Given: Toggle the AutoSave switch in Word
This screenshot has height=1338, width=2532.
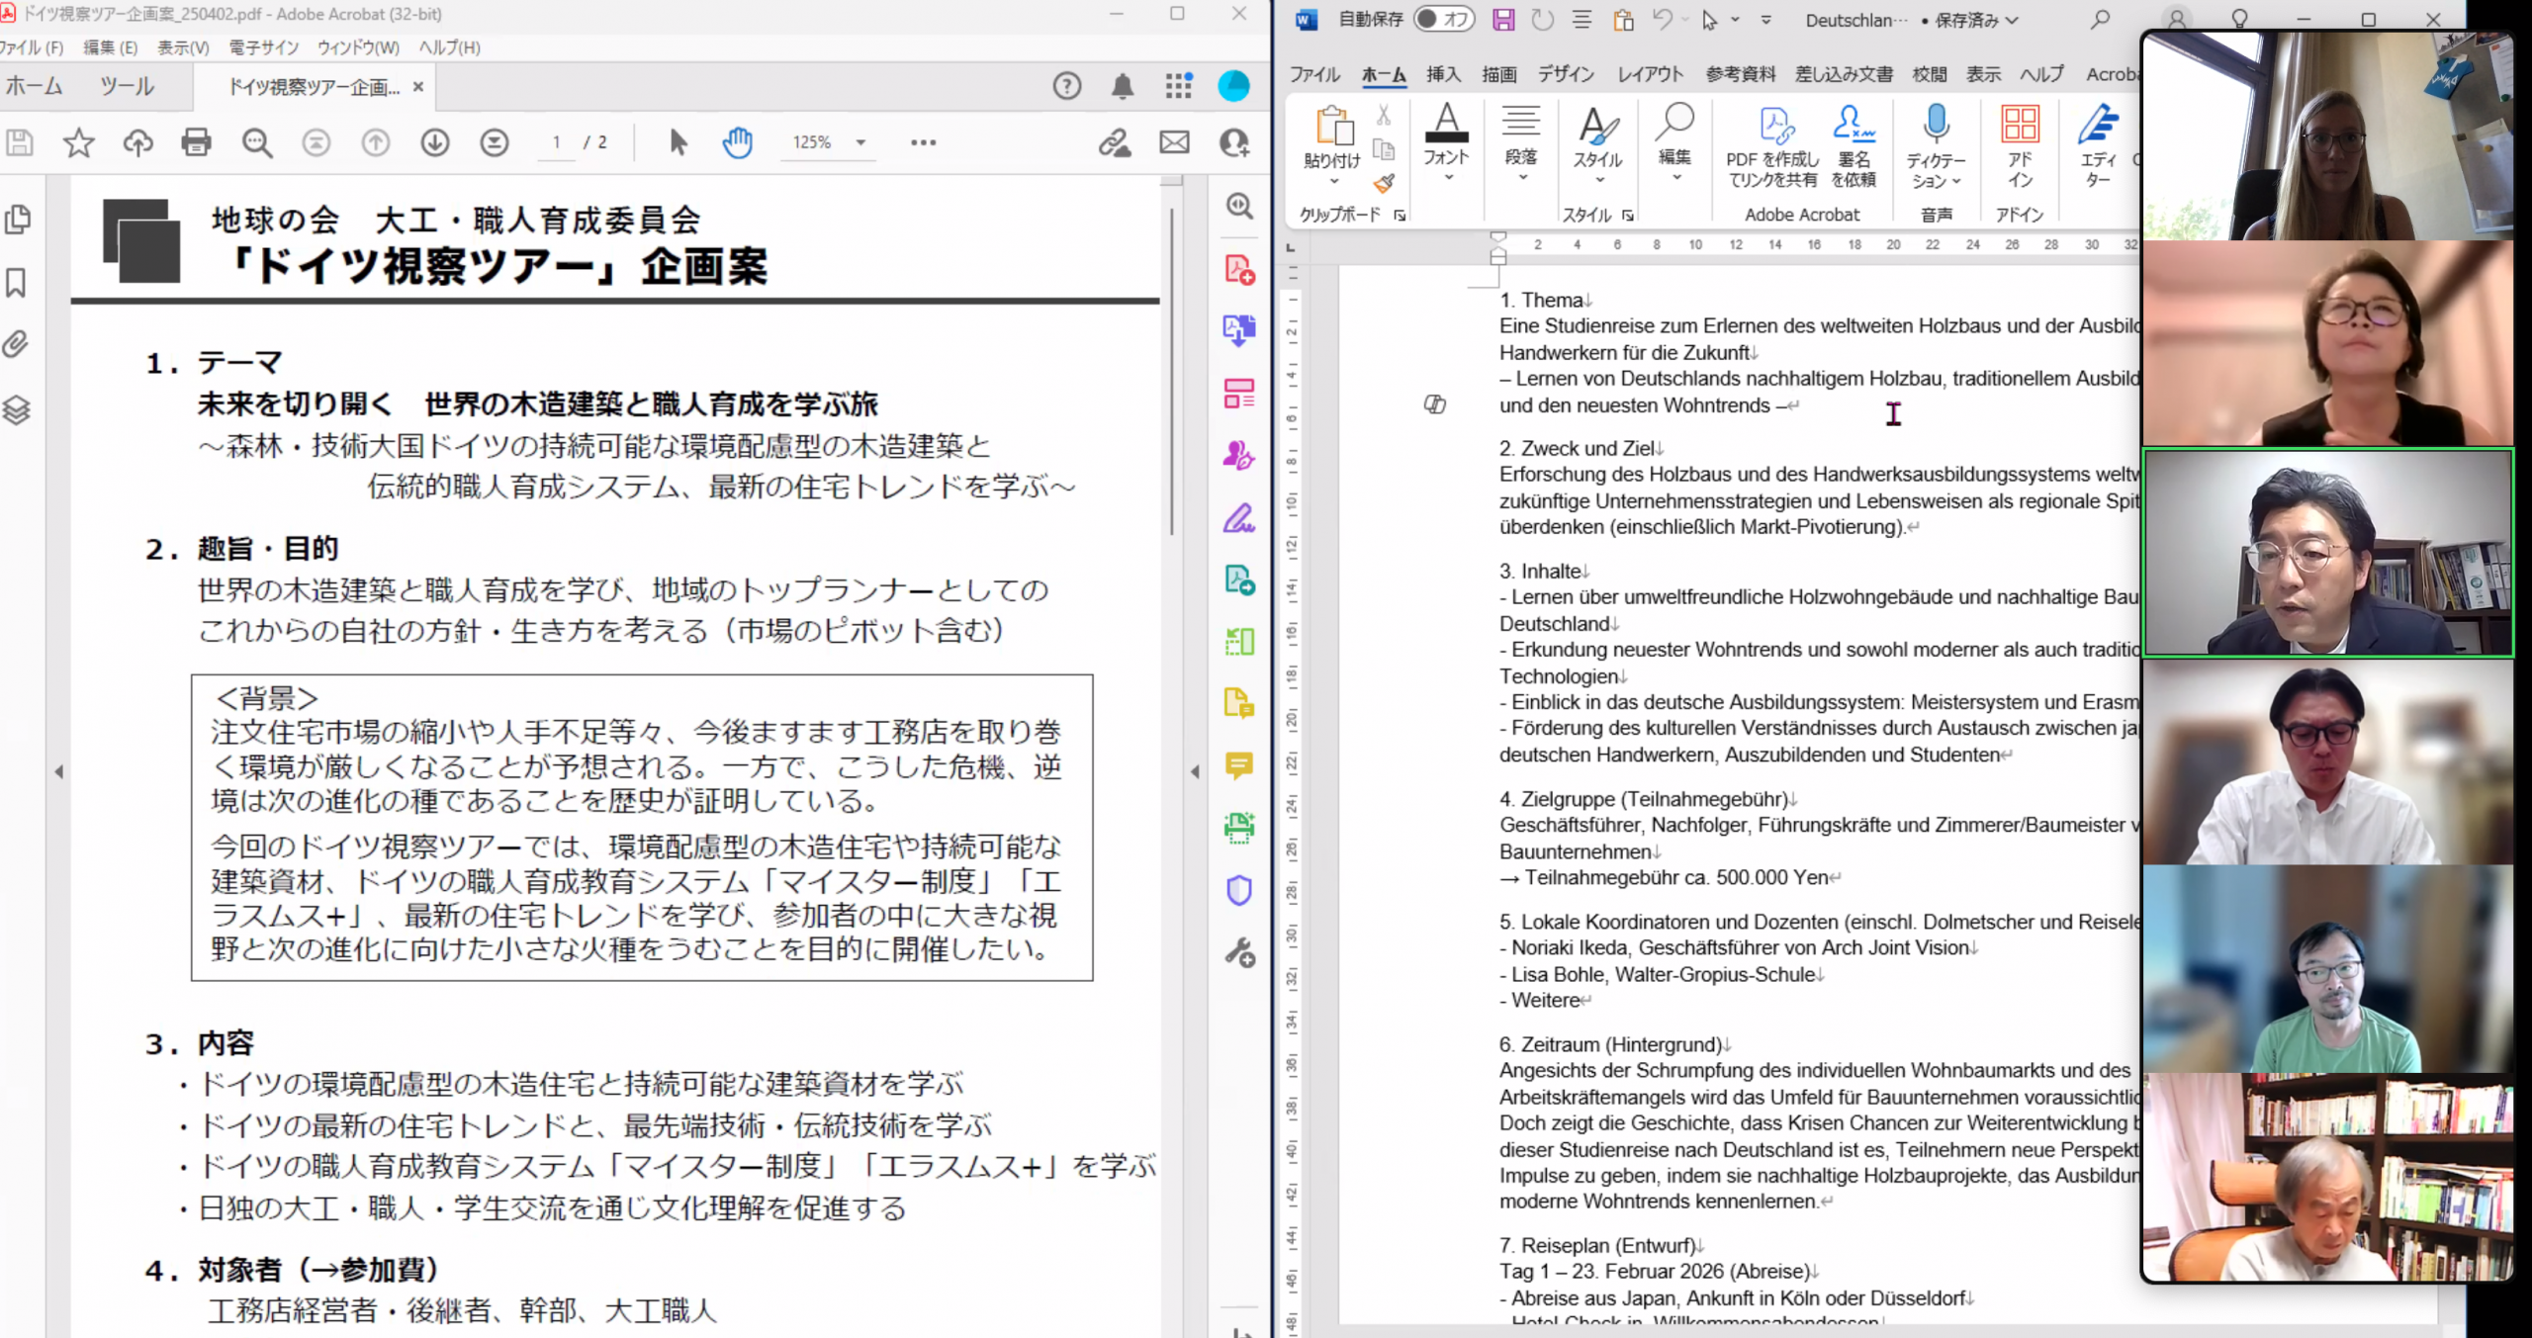Looking at the screenshot, I should pos(1442,19).
